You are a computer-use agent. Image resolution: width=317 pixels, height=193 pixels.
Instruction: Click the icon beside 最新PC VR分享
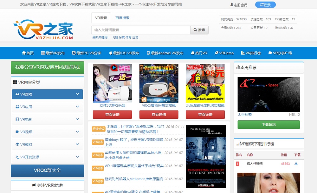pos(74,53)
